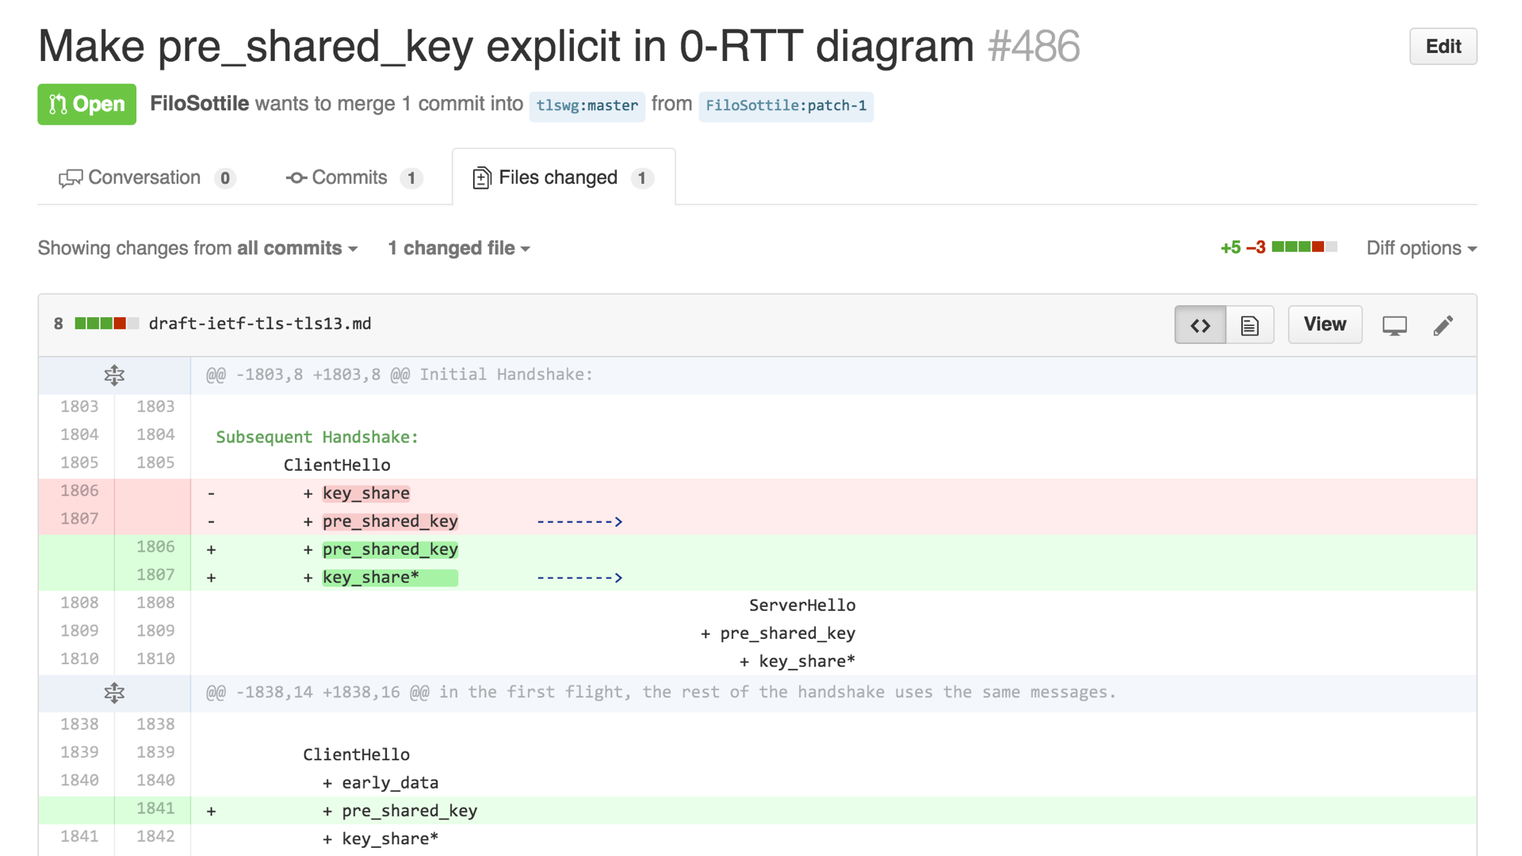Click the View file button

pyautogui.click(x=1325, y=324)
